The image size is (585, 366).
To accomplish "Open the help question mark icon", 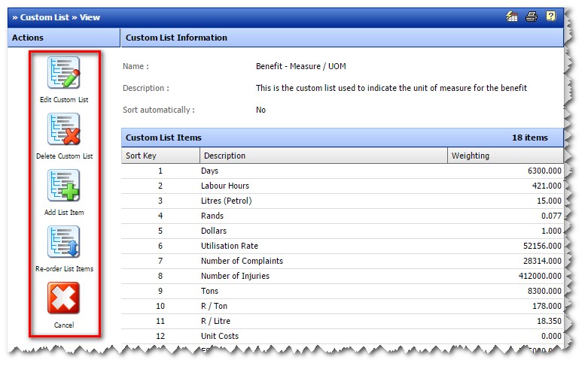I will 550,17.
